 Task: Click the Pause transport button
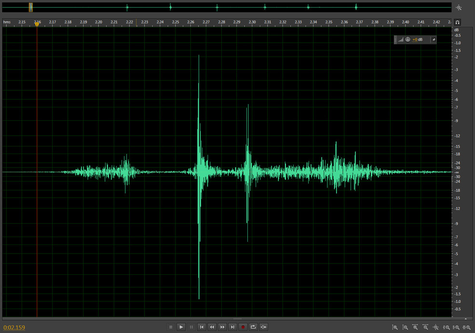191,327
